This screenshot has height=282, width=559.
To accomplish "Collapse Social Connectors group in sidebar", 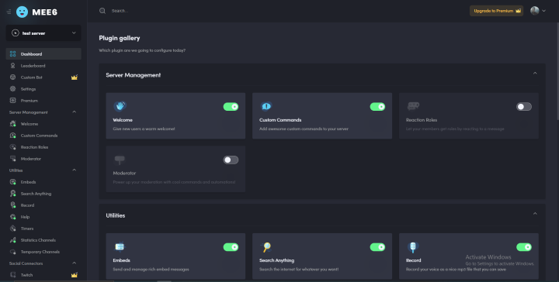I will tap(75, 263).
